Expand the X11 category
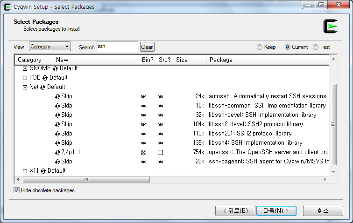The height and width of the screenshot is (223, 353). tap(25, 171)
